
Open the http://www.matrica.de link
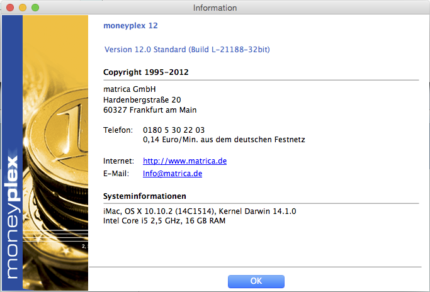[x=184, y=161]
